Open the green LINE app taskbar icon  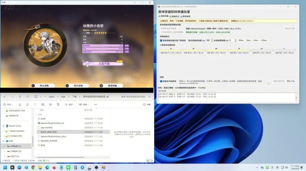68,167
